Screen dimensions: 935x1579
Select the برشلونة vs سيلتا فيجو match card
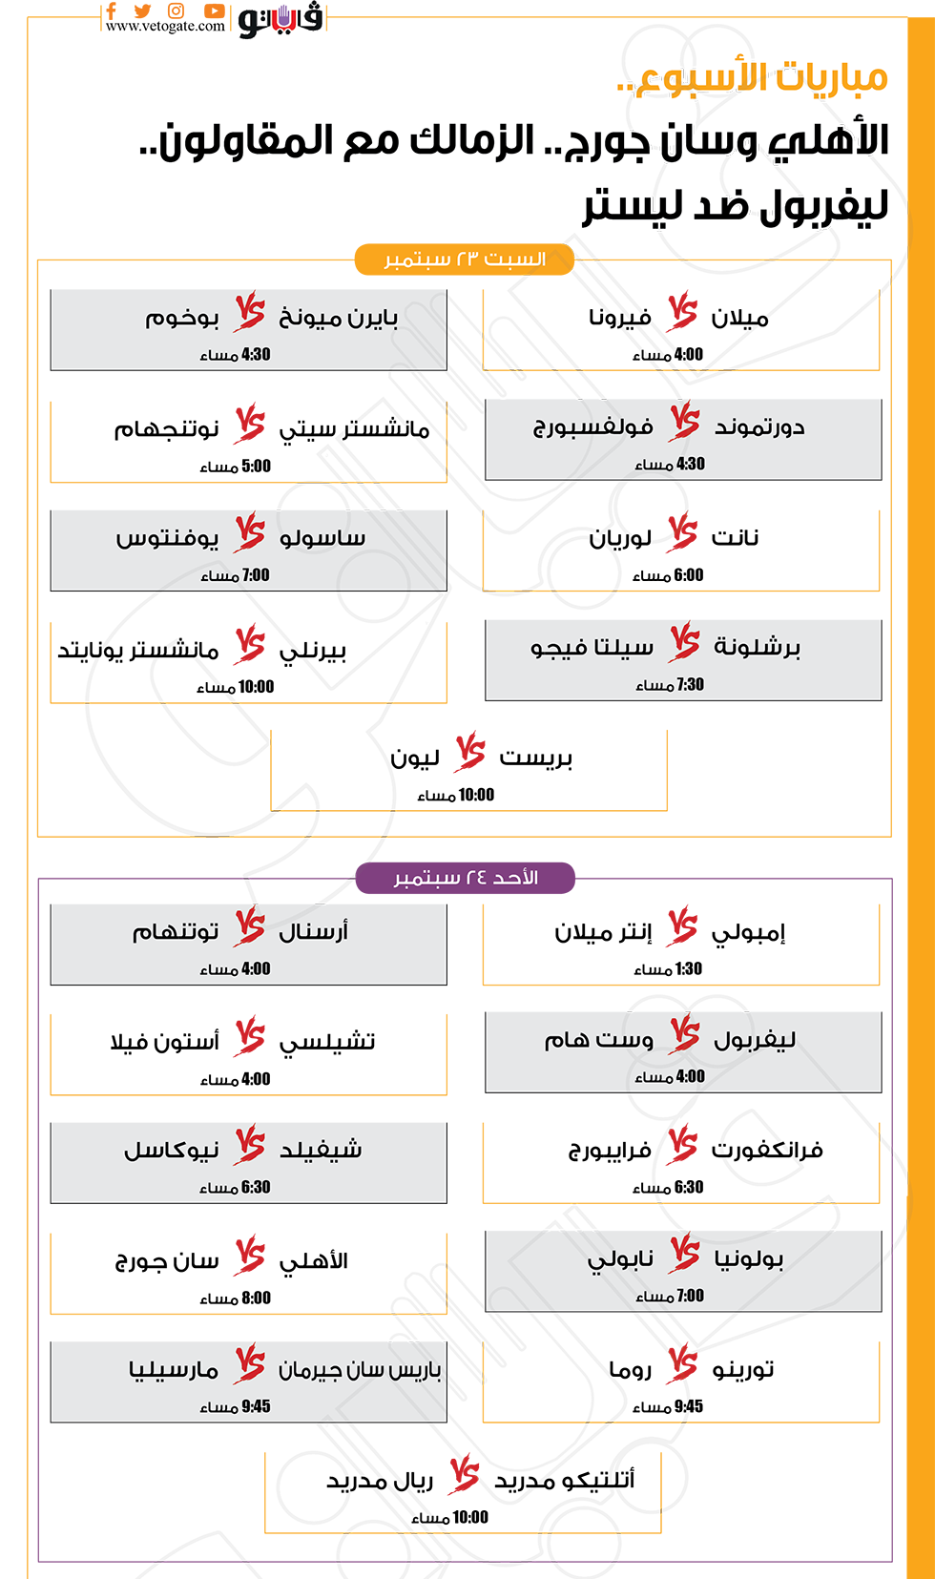(x=683, y=660)
